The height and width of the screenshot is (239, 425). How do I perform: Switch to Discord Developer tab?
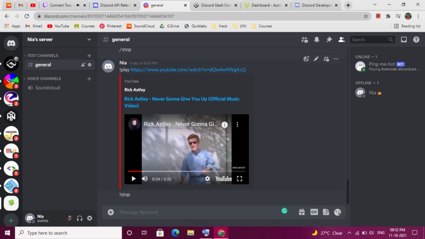[316, 5]
